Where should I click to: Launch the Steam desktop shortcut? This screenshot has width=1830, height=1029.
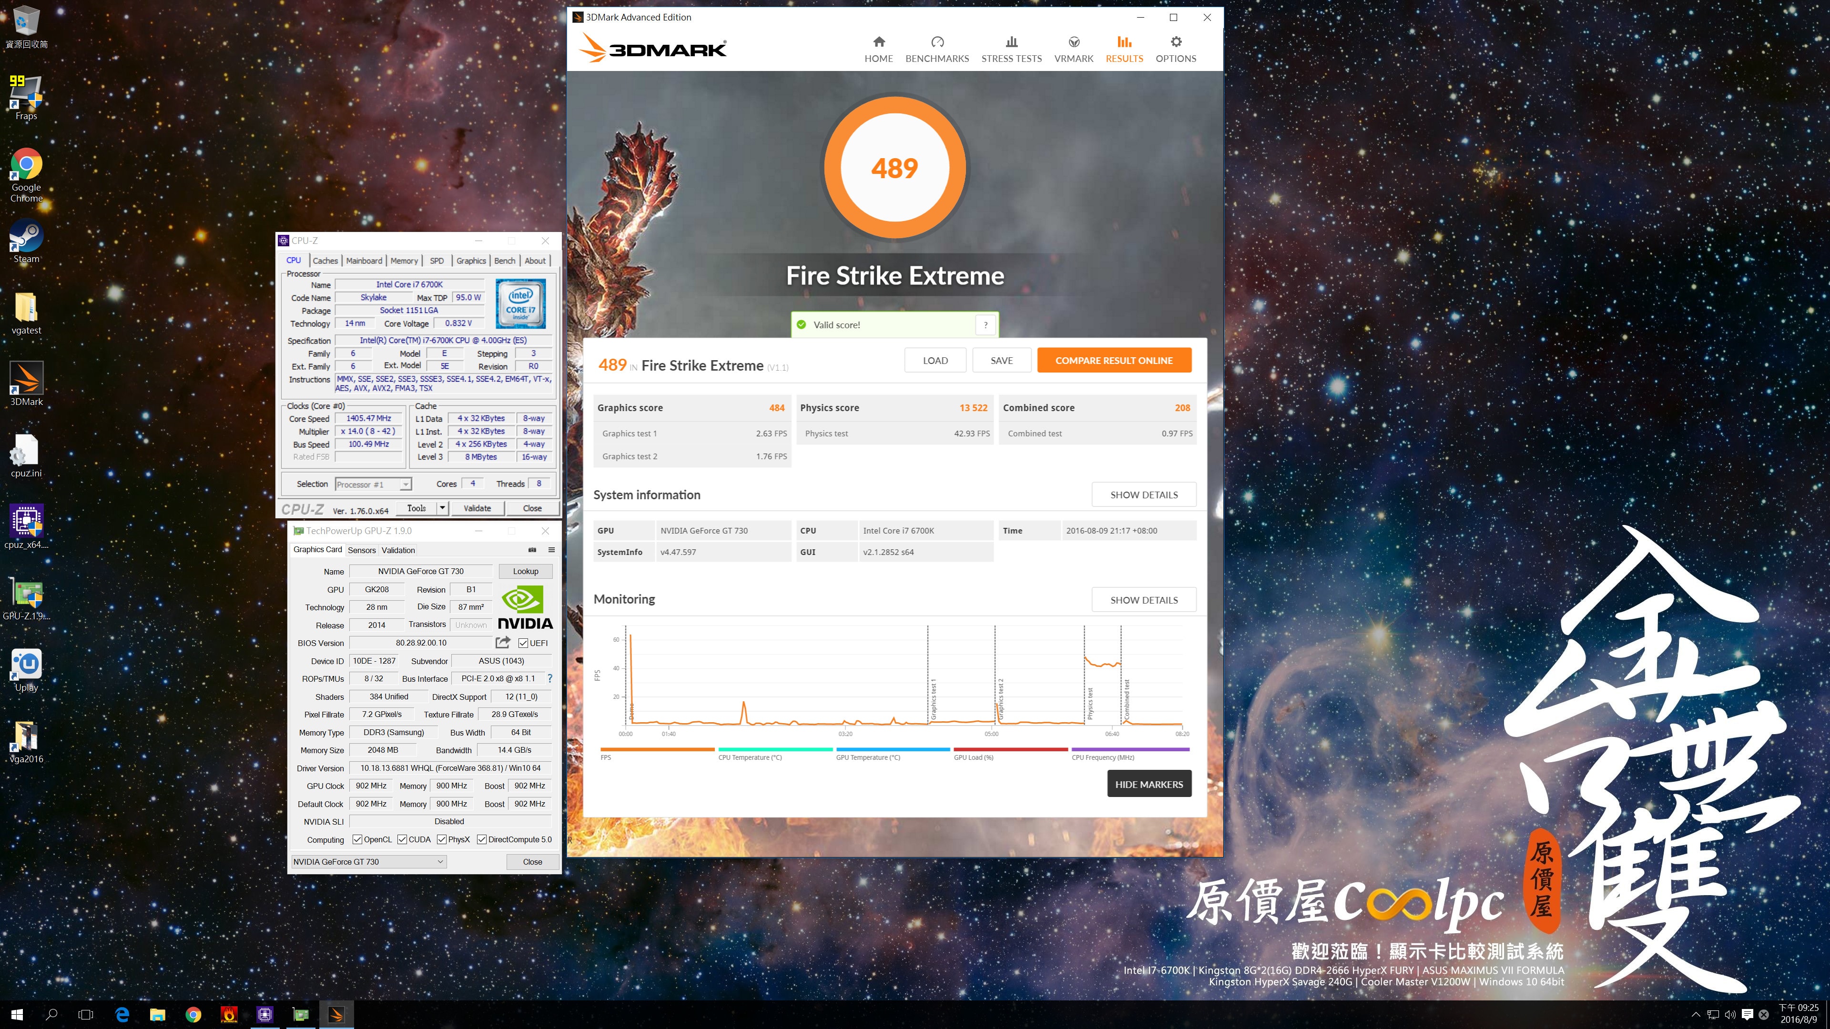pos(26,242)
